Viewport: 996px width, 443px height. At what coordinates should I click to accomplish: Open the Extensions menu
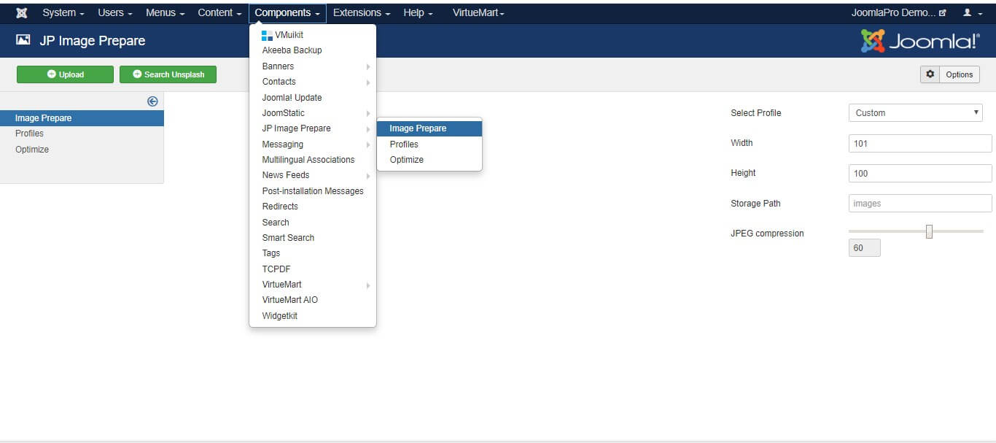pos(362,12)
